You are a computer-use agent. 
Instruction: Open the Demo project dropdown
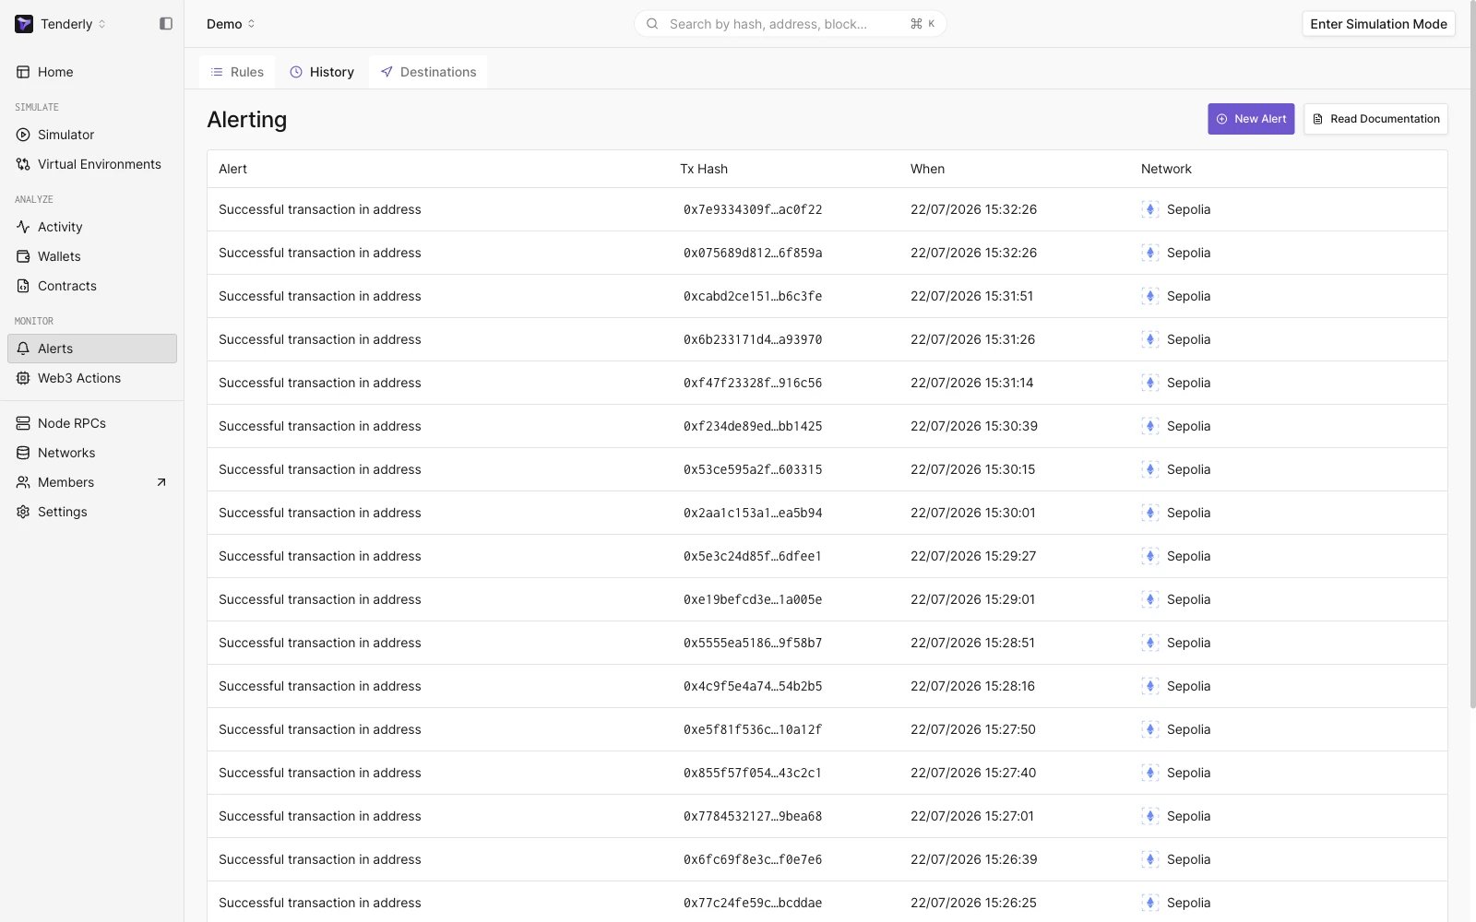point(231,24)
